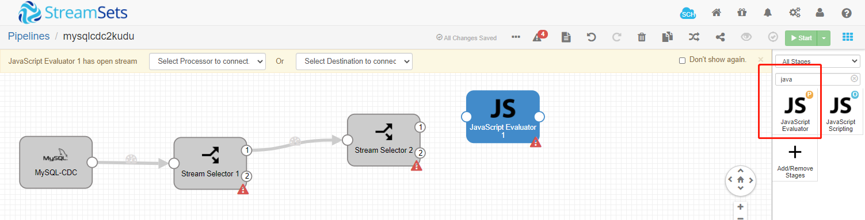Click the All Changes Saved status

click(x=466, y=38)
